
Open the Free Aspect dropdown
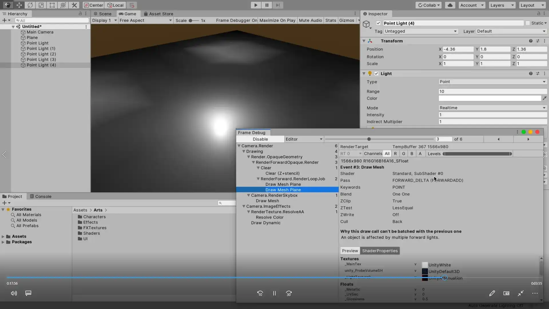point(145,20)
